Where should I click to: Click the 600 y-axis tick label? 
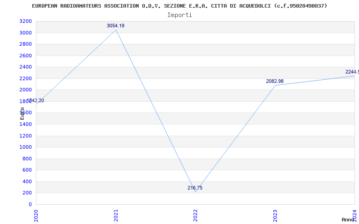click(27, 170)
